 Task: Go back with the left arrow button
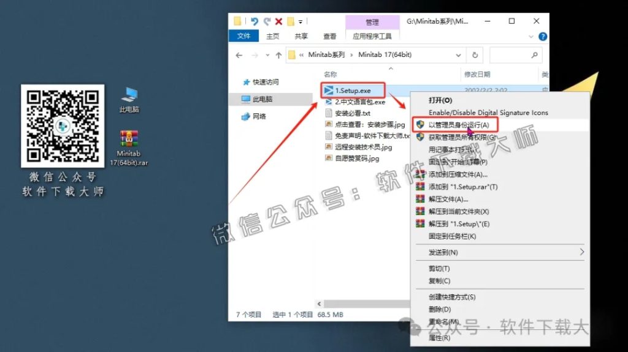[239, 55]
